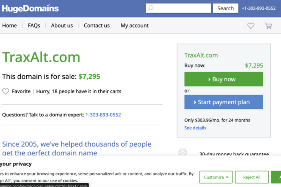The height and width of the screenshot is (187, 281).
Task: Navigate to Contact us
Action: tap(96, 26)
